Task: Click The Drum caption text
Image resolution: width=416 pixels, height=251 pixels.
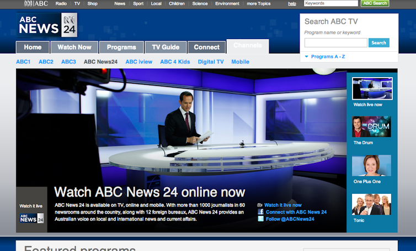Action: (x=363, y=143)
